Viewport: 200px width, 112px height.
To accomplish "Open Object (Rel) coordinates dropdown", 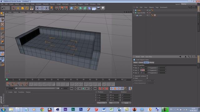I will click(x=102, y=103).
